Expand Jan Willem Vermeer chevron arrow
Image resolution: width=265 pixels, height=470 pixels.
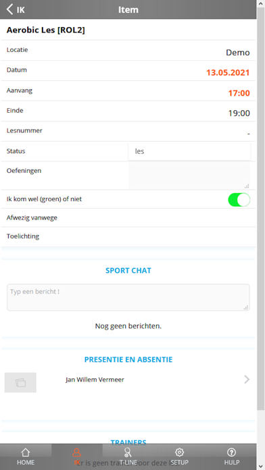(247, 380)
